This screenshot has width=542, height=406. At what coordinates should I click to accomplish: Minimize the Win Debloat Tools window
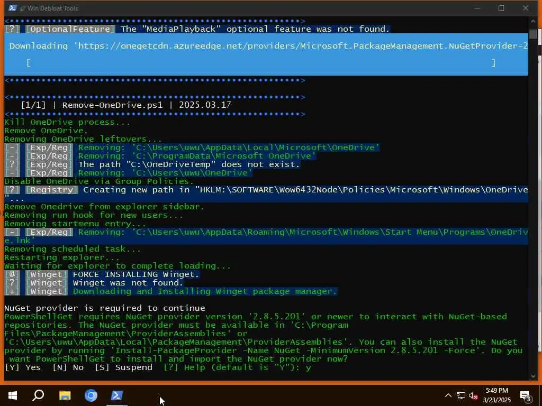pyautogui.click(x=477, y=8)
